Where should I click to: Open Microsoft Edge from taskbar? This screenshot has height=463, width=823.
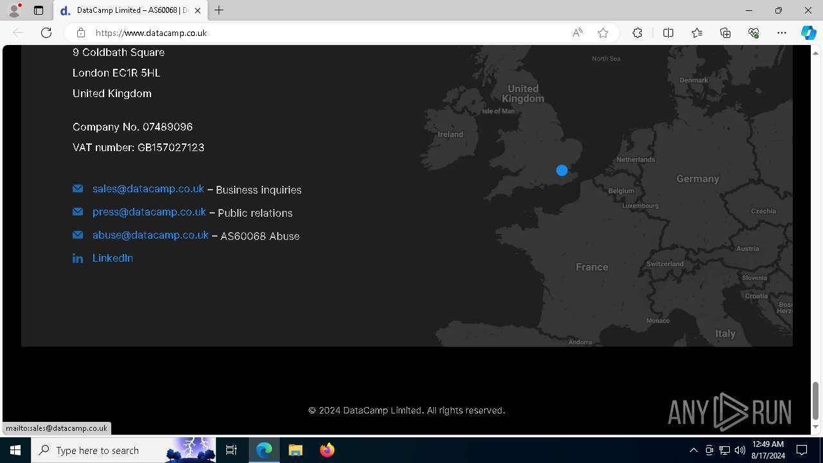click(x=264, y=450)
